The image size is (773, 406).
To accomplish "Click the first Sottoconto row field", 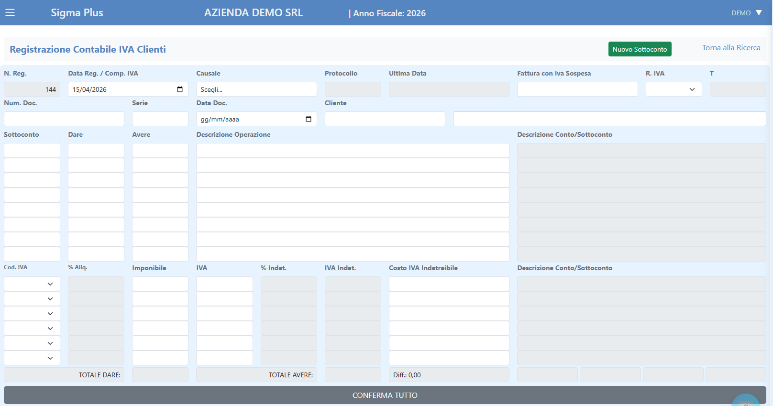I will point(32,151).
